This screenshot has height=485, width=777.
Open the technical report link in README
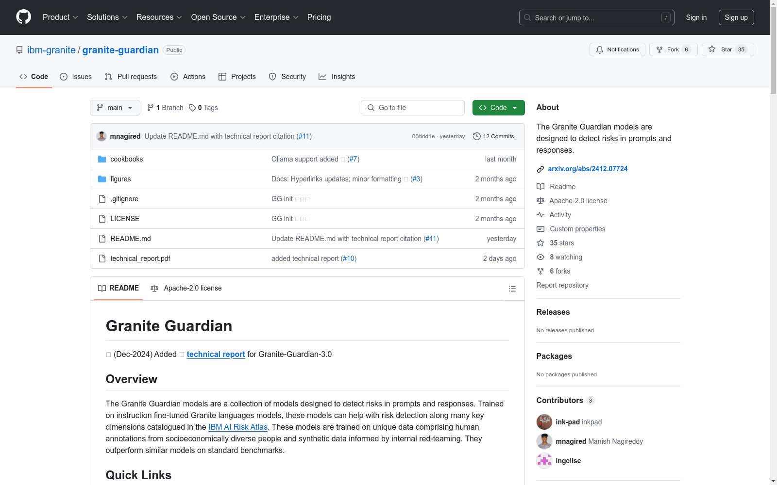coord(216,354)
